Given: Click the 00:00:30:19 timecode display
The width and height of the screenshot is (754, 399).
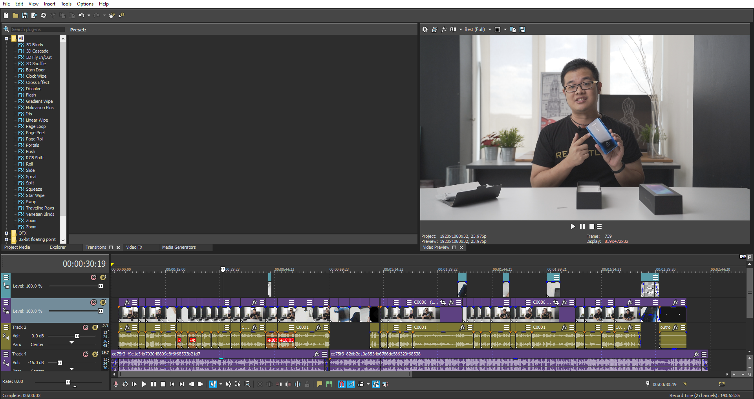Looking at the screenshot, I should click(84, 264).
